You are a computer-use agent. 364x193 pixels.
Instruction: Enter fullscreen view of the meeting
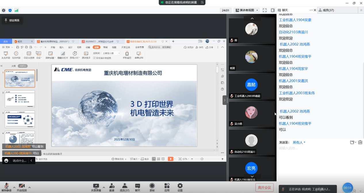[265, 10]
